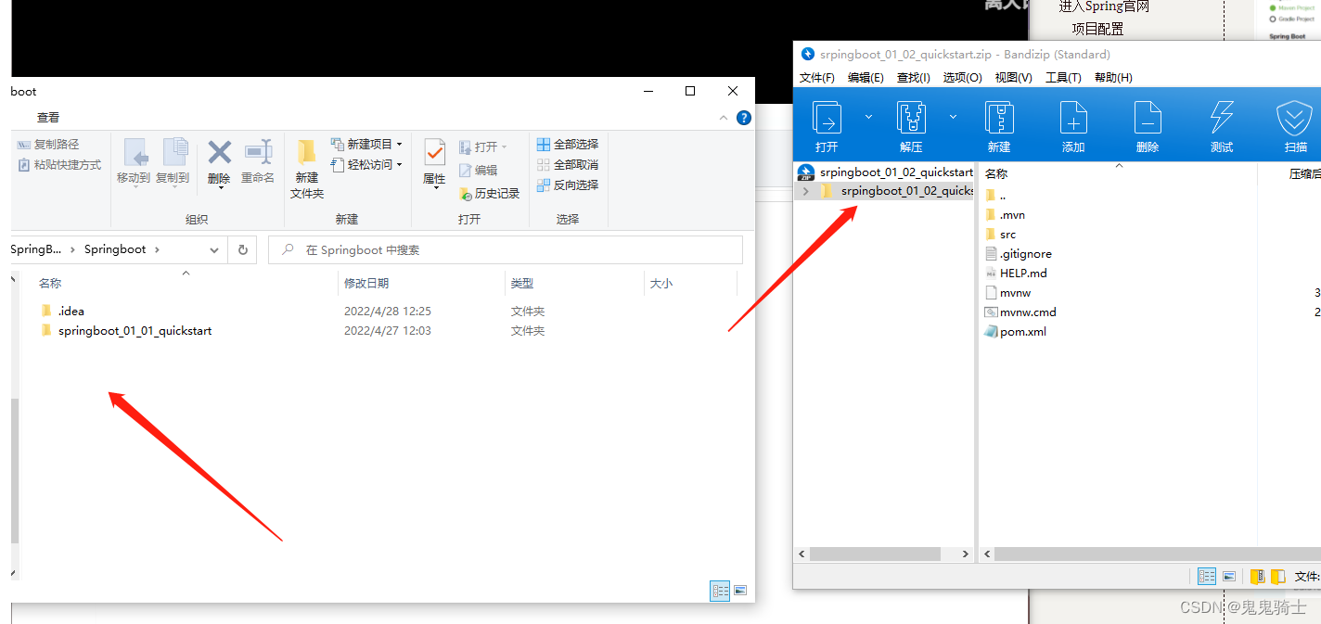Collapse the Explorer ribbon with the chevron
The height and width of the screenshot is (624, 1321).
[x=724, y=118]
